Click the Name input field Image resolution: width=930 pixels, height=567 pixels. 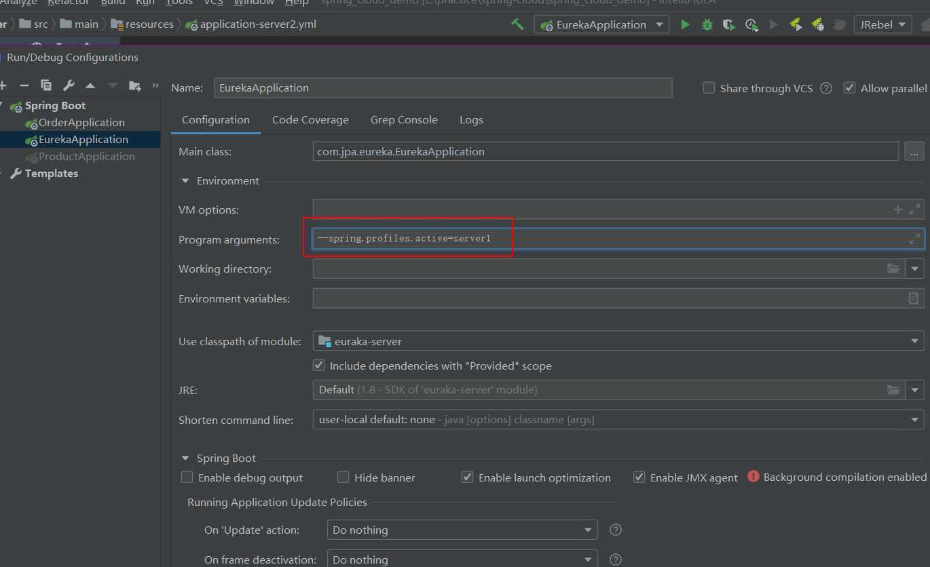443,88
